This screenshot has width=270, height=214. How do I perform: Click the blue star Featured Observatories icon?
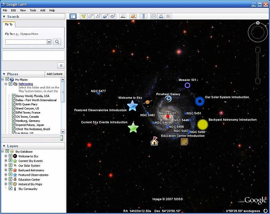132,106
